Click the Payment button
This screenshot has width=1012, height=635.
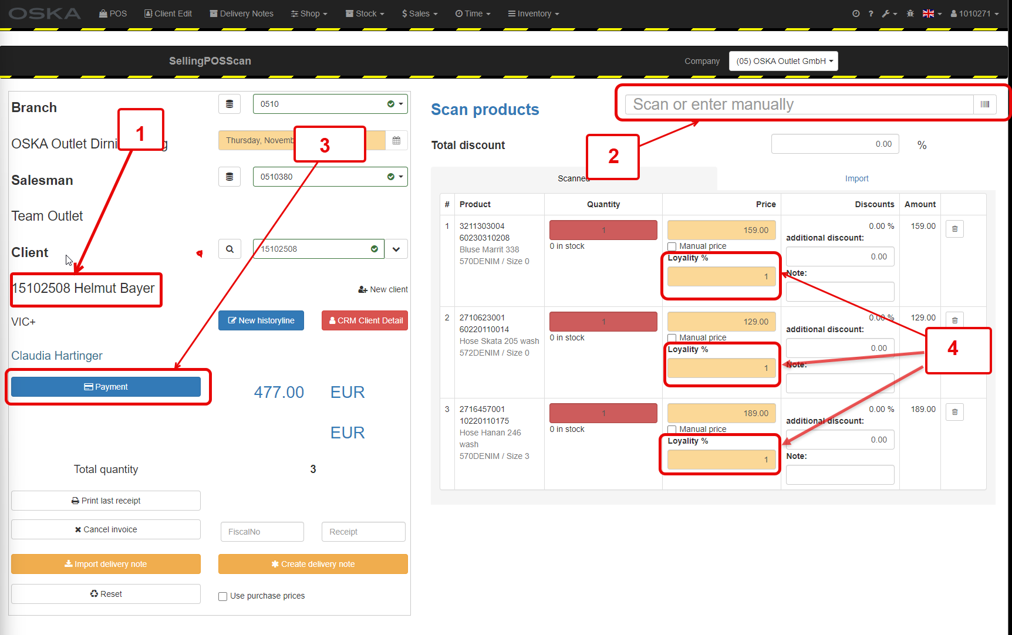click(106, 387)
